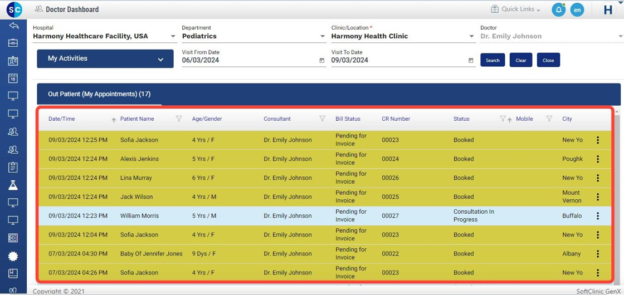Click the Bill Status column header
The width and height of the screenshot is (624, 295).
pyautogui.click(x=348, y=119)
